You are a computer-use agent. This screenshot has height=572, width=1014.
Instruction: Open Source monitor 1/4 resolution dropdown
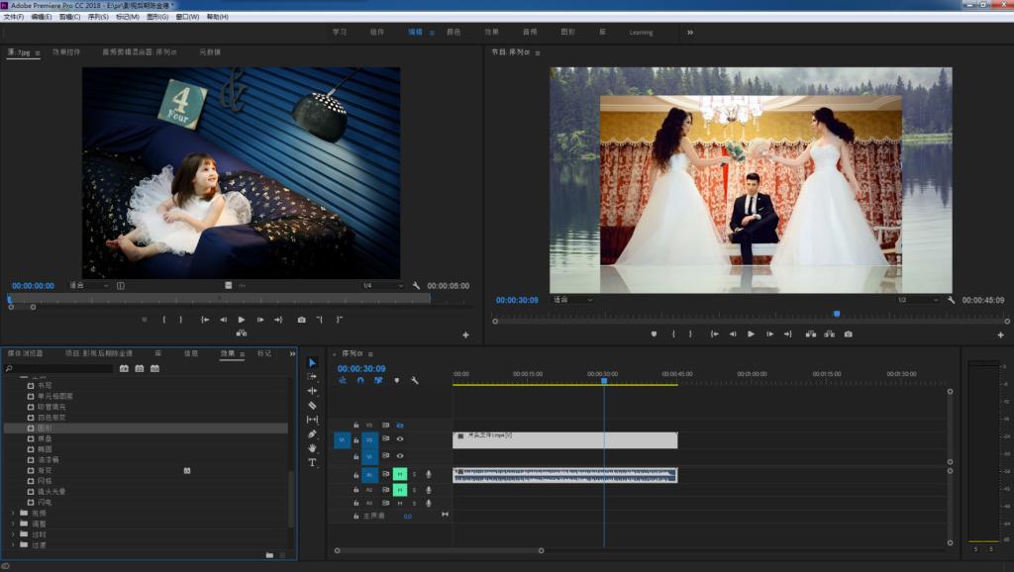coord(382,286)
